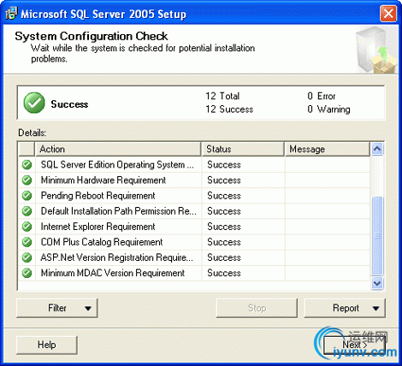
Task: Select Minimum MDAC Version Requirement row
Action: click(194, 273)
